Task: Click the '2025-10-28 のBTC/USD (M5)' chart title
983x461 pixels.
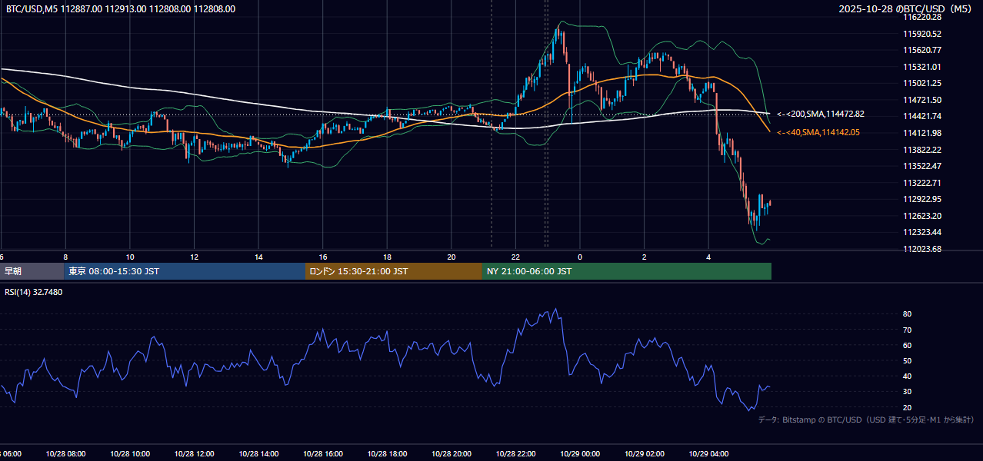Action: [x=905, y=9]
